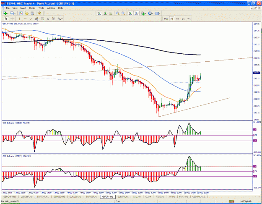Select the active GBPJPY,H1 chart tab
The height and width of the screenshot is (204, 262).
tap(108, 196)
